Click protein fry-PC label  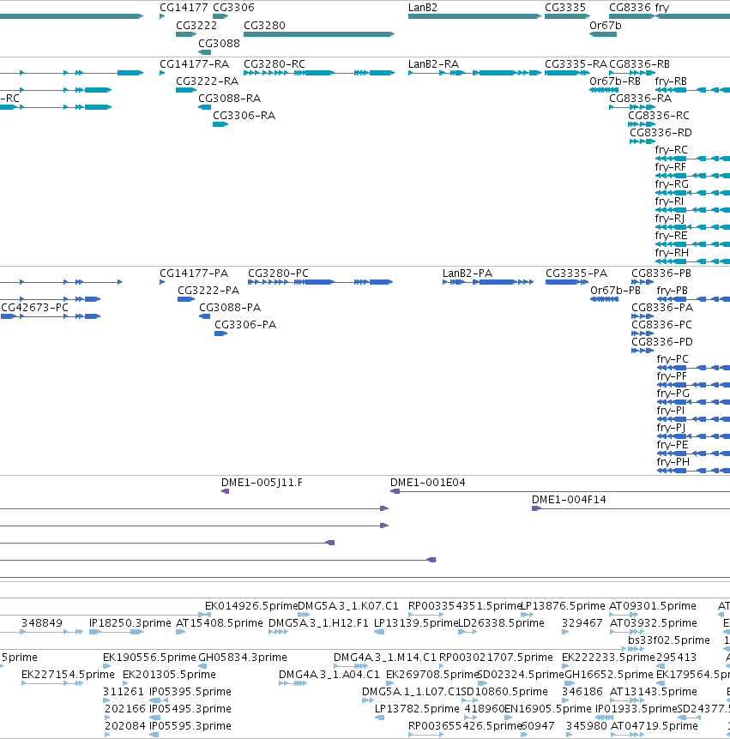[x=673, y=359]
